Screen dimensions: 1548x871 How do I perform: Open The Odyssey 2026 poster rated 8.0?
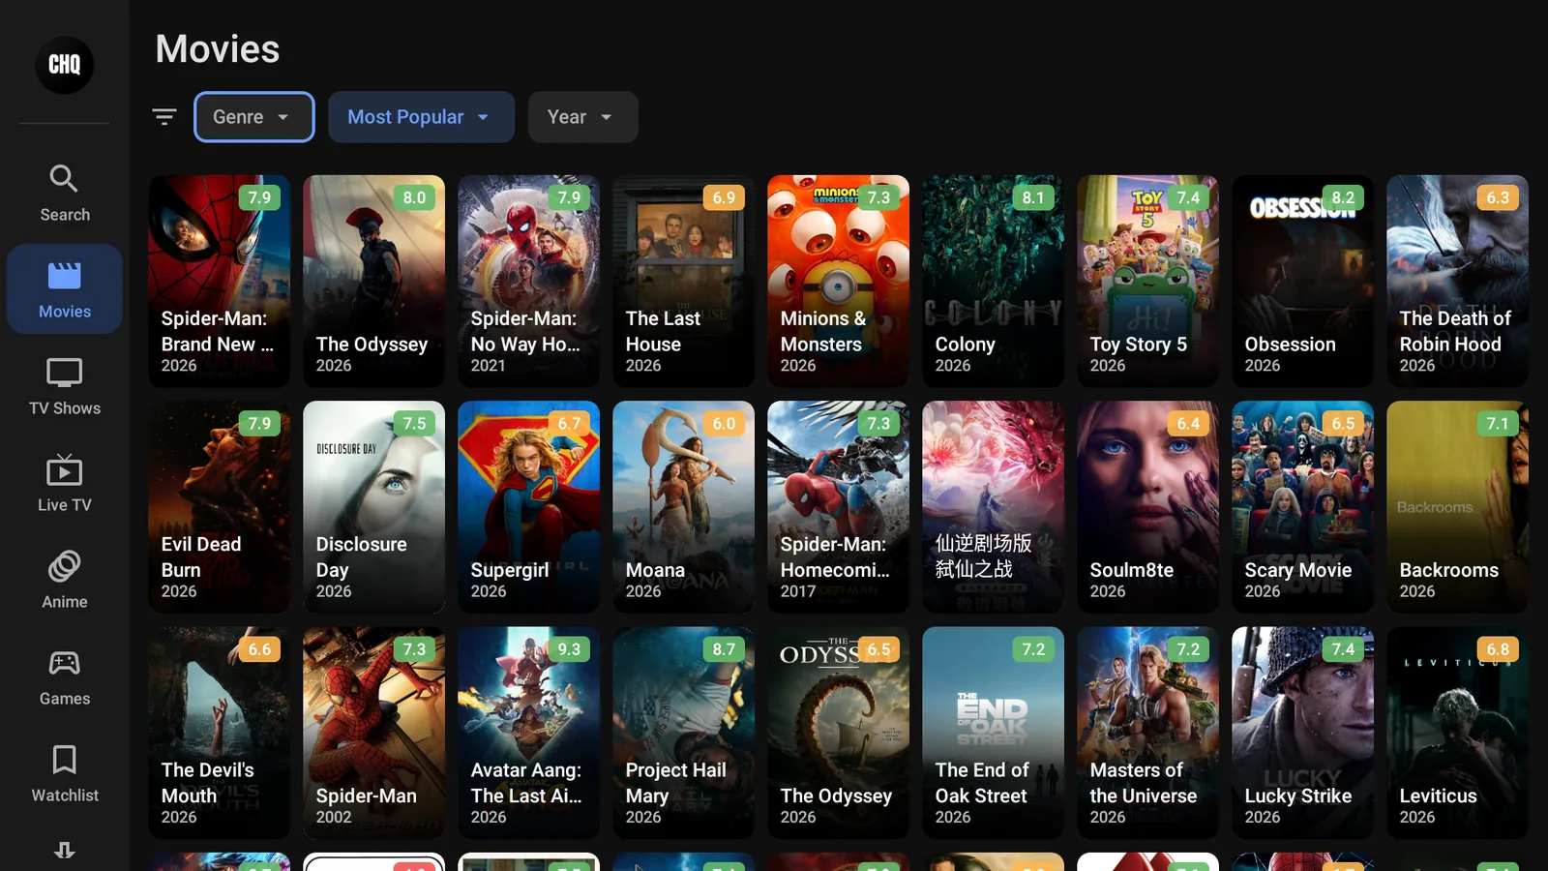(374, 281)
